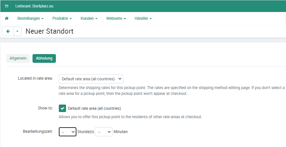Open the Stunde(n) hours dropdown
The image size is (286, 147).
pos(68,132)
